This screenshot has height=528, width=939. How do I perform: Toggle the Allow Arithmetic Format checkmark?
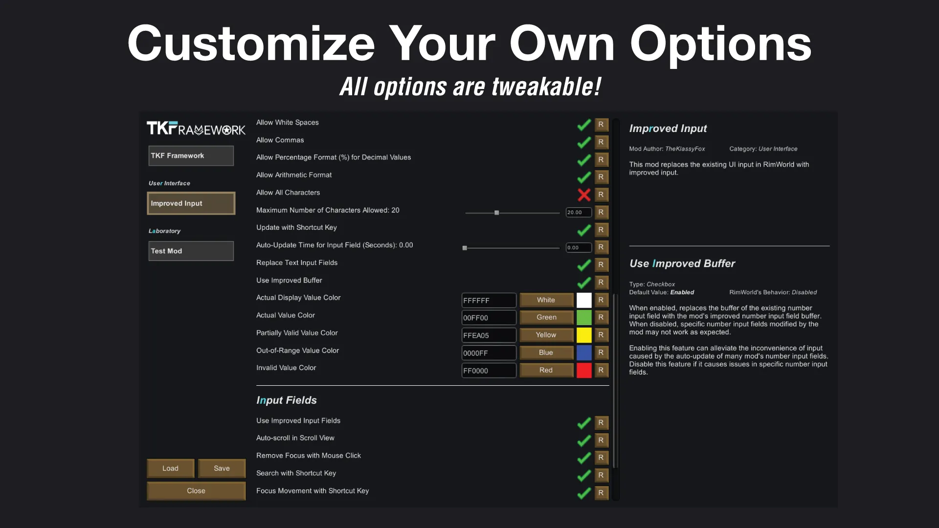pos(583,177)
